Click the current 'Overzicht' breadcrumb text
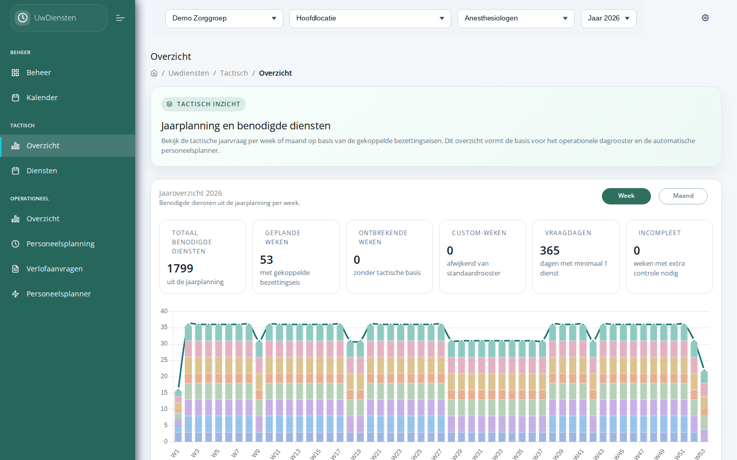Viewport: 737px width, 460px height. click(275, 73)
